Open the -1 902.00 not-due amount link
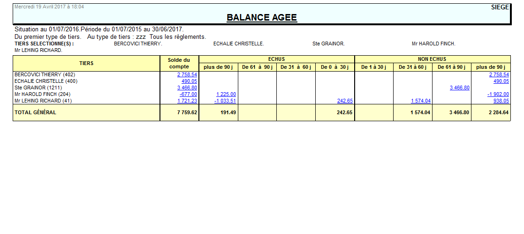This screenshot has width=524, height=234. tap(498, 94)
